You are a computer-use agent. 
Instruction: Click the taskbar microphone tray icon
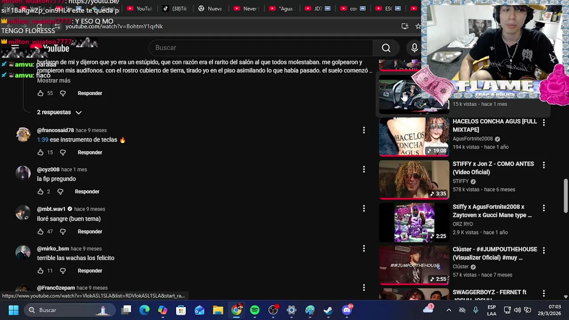pyautogui.click(x=476, y=310)
